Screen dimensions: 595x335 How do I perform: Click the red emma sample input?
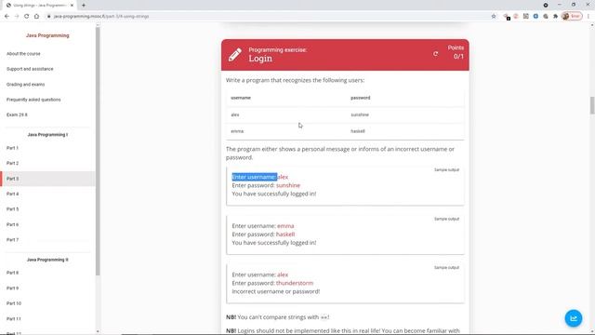click(285, 226)
